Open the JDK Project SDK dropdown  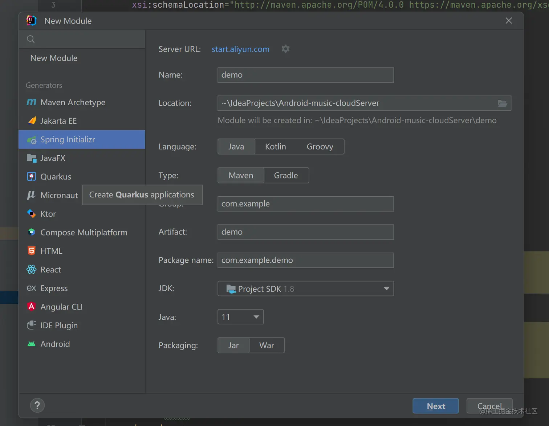(306, 289)
